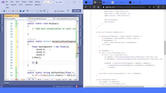Open the Chrome profile avatar
This screenshot has height=93, width=166.
159,7
